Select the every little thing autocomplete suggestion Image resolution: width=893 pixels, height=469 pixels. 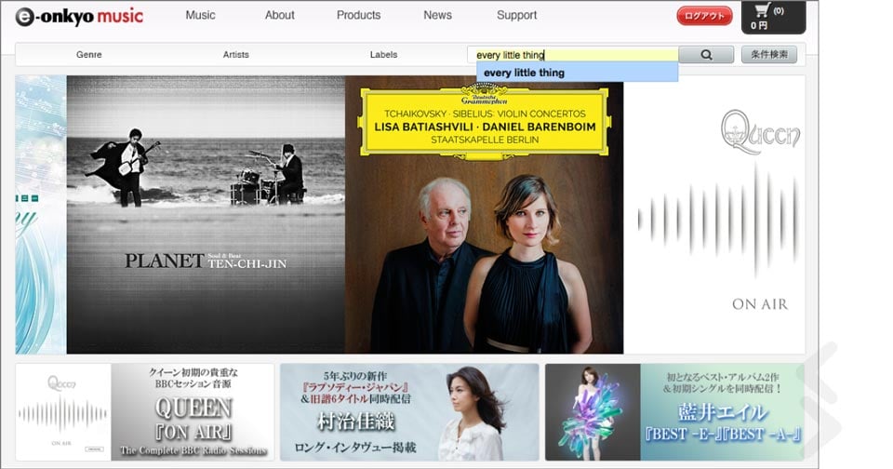point(578,73)
